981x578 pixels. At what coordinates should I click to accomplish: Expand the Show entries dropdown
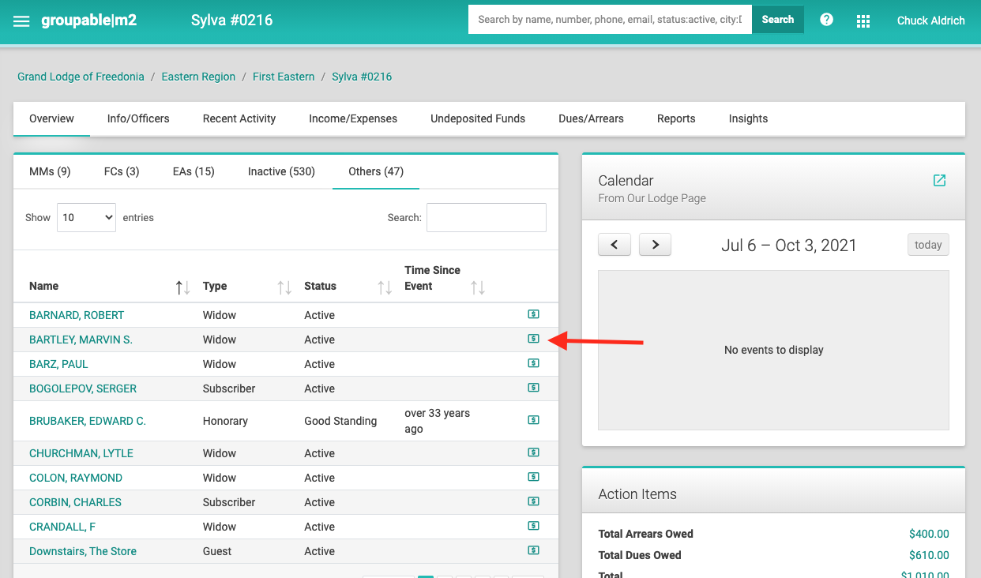86,218
